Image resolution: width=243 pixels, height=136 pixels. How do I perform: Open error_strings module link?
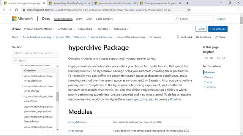(76, 131)
